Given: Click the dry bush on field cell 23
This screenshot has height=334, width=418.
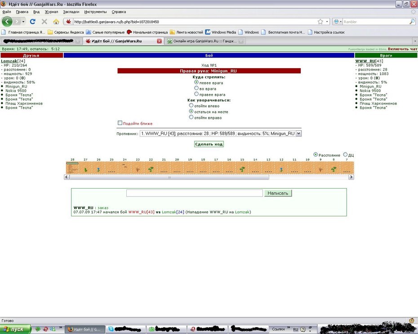Looking at the screenshot, I should (138, 170).
